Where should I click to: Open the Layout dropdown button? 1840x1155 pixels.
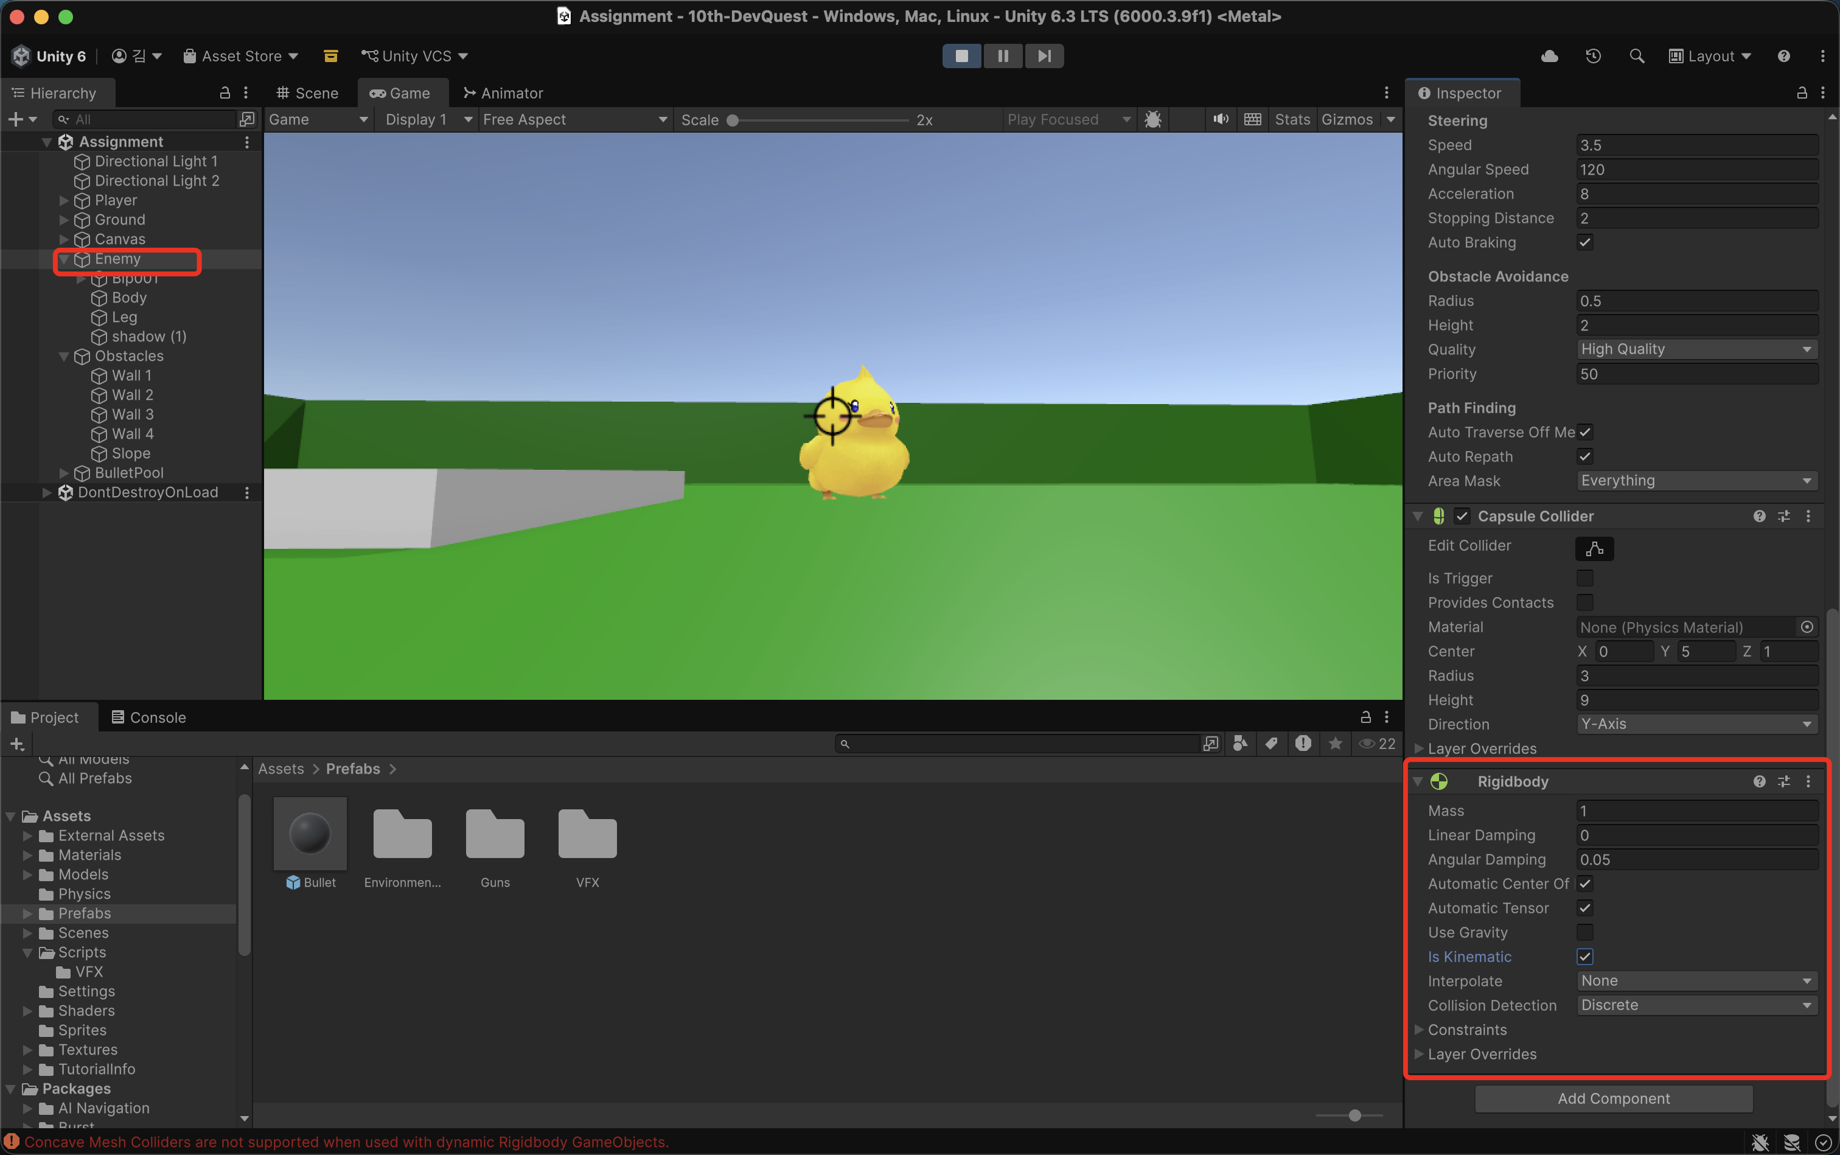[x=1709, y=56]
